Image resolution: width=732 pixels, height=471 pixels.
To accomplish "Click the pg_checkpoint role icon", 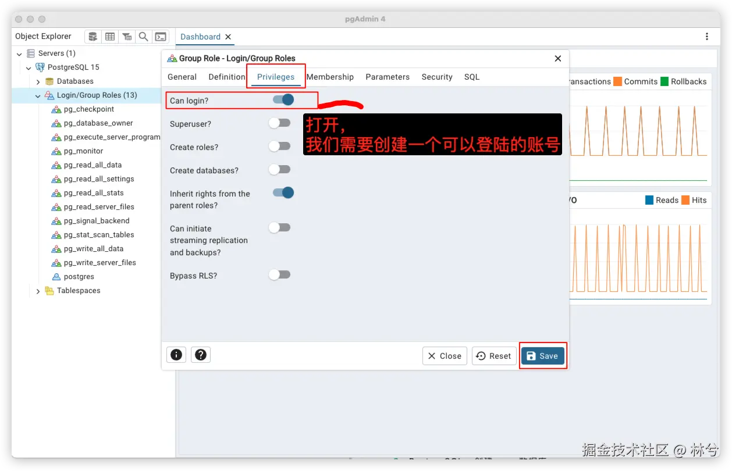I will pyautogui.click(x=56, y=109).
